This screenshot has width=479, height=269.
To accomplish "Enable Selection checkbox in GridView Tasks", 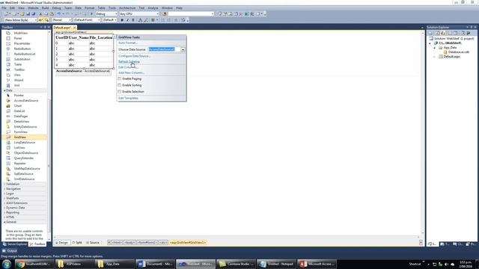I will point(120,91).
